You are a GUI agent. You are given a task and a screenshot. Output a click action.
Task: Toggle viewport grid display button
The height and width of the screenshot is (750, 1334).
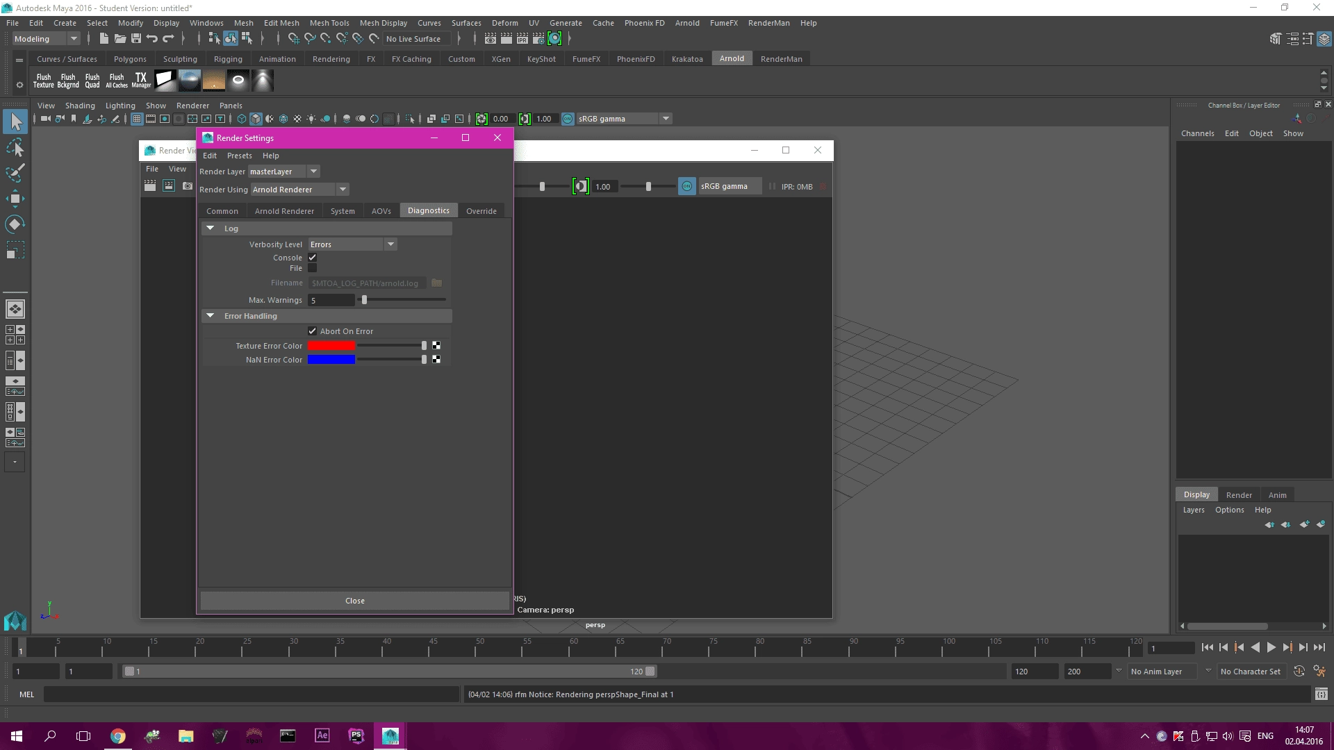(137, 119)
